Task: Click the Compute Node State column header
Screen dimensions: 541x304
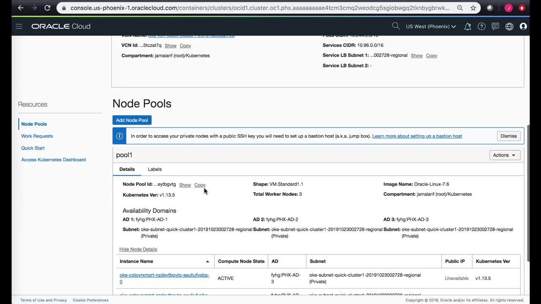Action: point(241,261)
